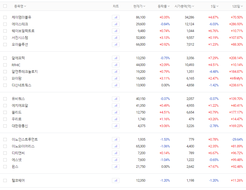Select 디티앤씨's +6.67% five-day value
246x190 pixels.
tap(213, 153)
